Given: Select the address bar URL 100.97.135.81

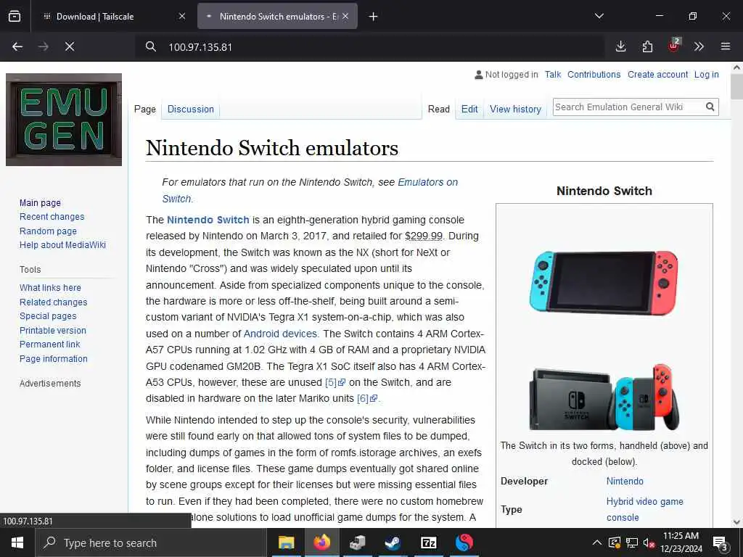Looking at the screenshot, I should tap(200, 47).
